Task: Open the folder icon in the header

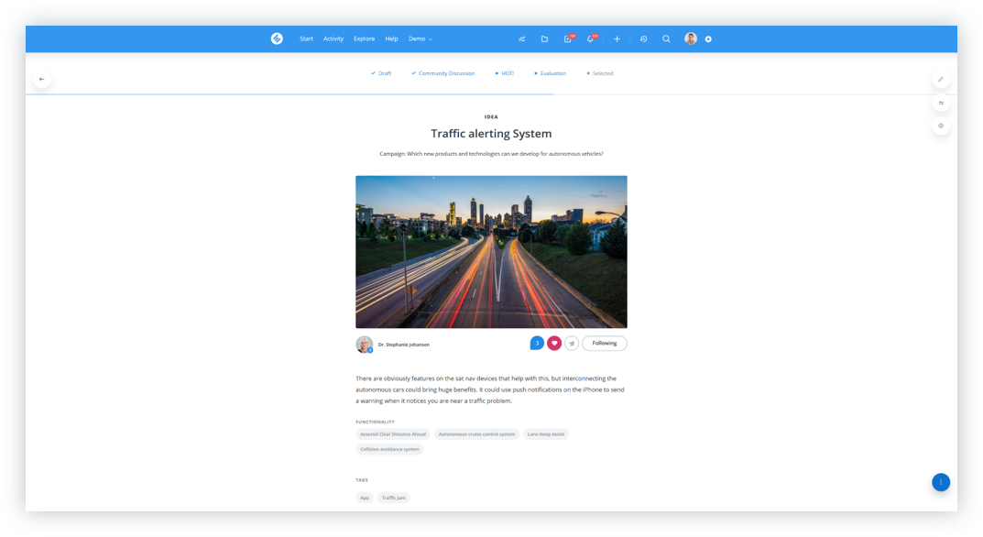Action: [544, 39]
